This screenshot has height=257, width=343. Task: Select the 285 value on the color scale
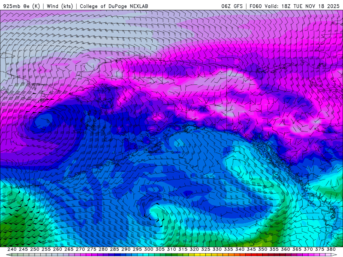pos(114,249)
